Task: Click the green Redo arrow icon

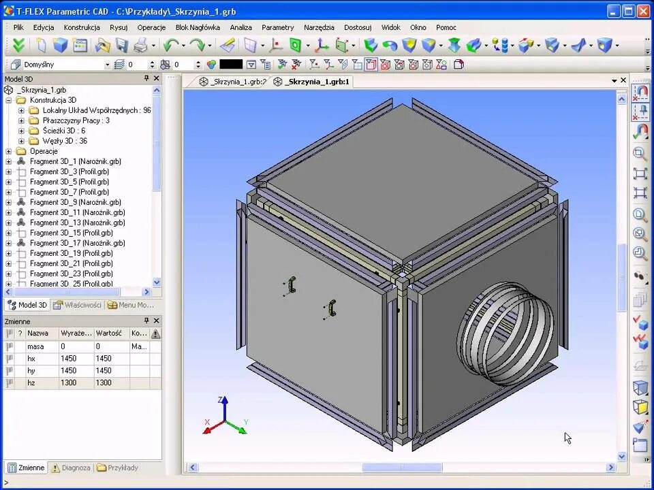Action: pyautogui.click(x=198, y=46)
